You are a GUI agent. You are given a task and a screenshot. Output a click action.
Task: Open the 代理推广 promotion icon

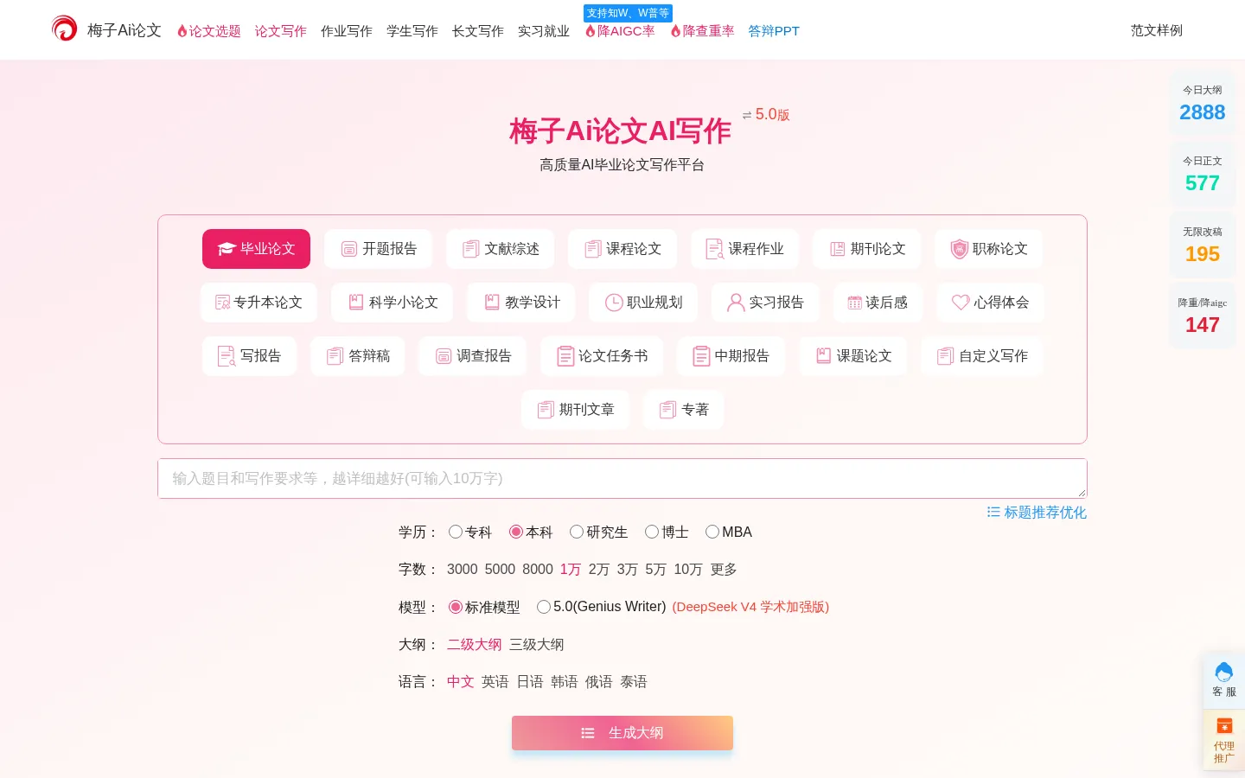[1224, 740]
